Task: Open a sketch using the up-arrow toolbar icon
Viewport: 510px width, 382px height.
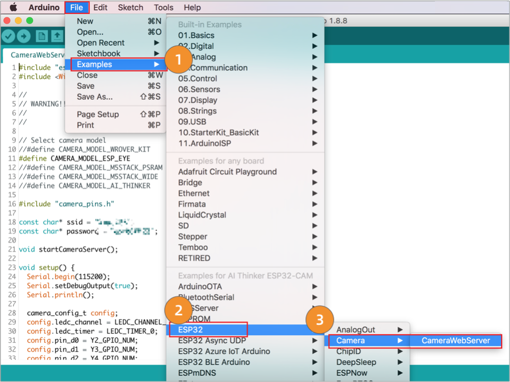Action: [x=58, y=36]
